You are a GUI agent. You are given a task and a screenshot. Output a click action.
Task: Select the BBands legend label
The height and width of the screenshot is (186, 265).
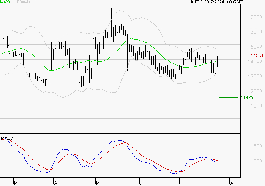(x=24, y=2)
